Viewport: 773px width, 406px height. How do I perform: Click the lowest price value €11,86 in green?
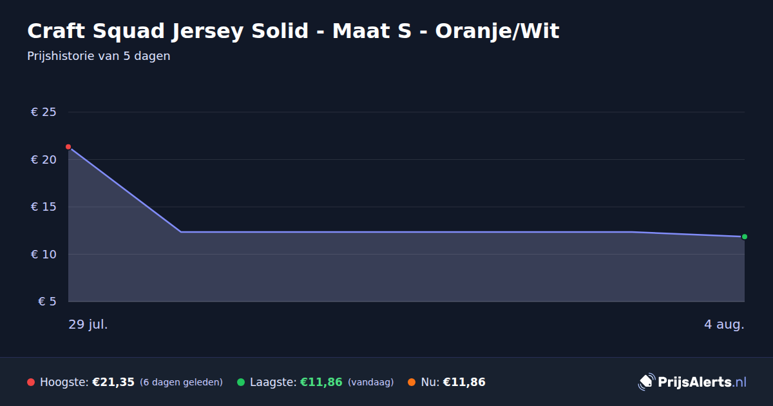point(321,382)
